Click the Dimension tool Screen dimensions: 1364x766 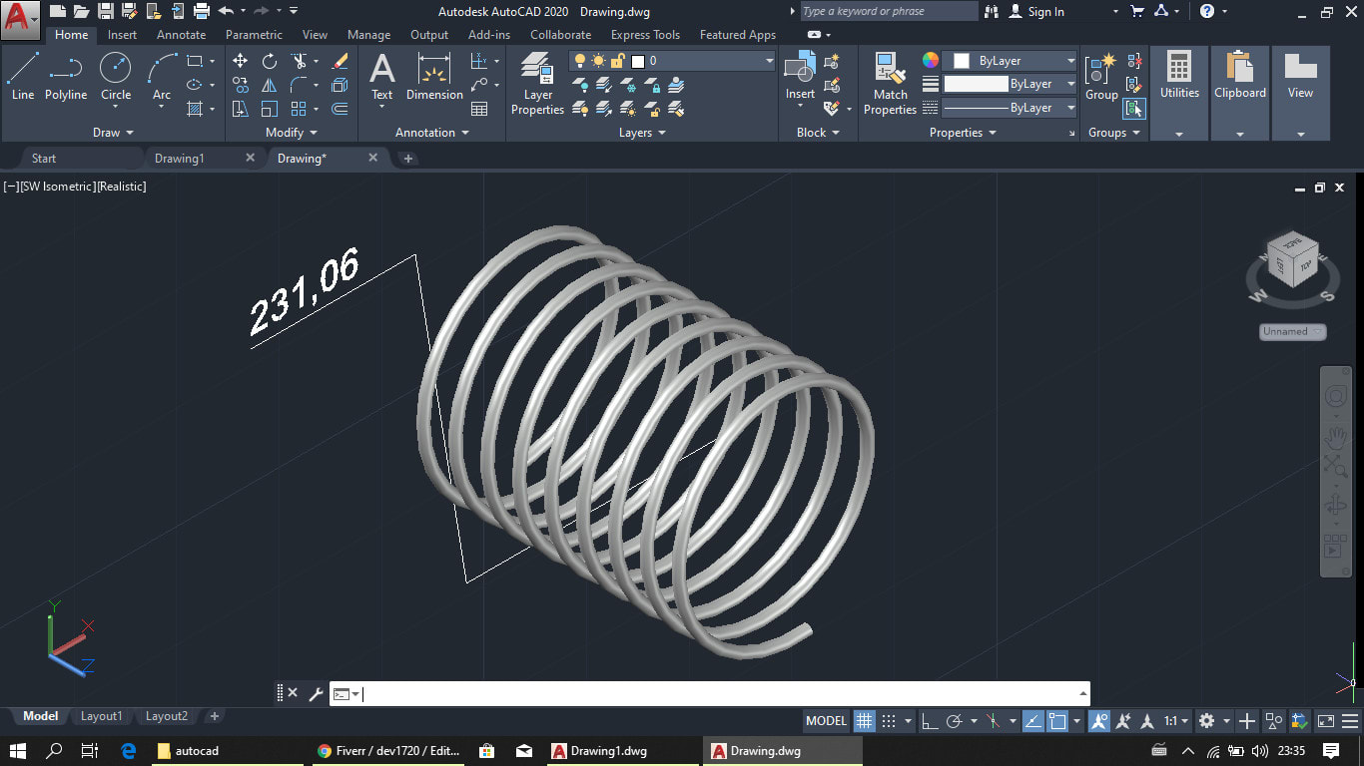coord(434,77)
